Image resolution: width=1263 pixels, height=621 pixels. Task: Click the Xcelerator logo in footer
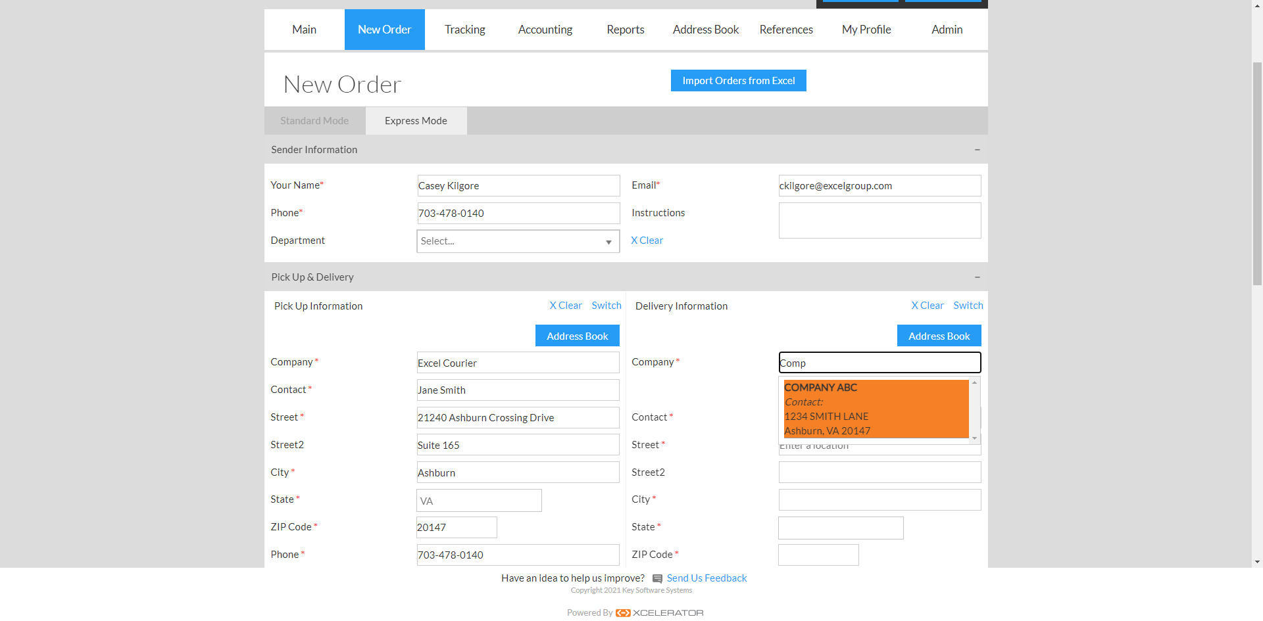[x=659, y=613]
